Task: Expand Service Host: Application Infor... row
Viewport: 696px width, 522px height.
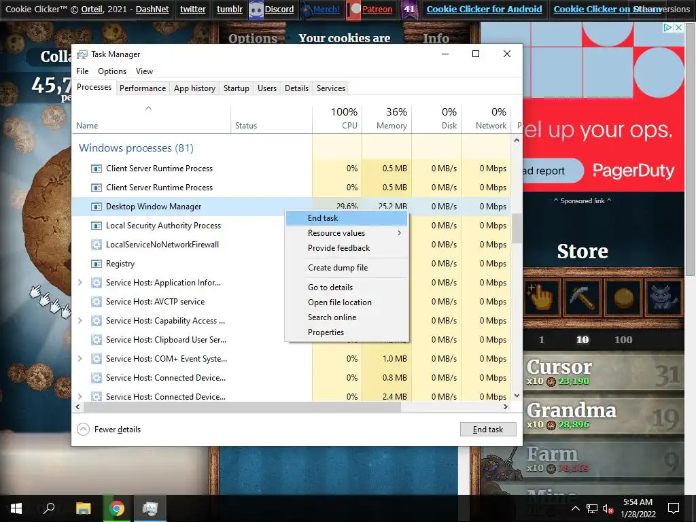Action: coord(80,282)
